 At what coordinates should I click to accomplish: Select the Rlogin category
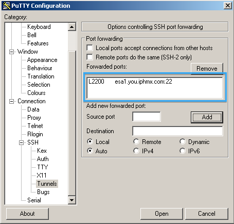pos(35,134)
